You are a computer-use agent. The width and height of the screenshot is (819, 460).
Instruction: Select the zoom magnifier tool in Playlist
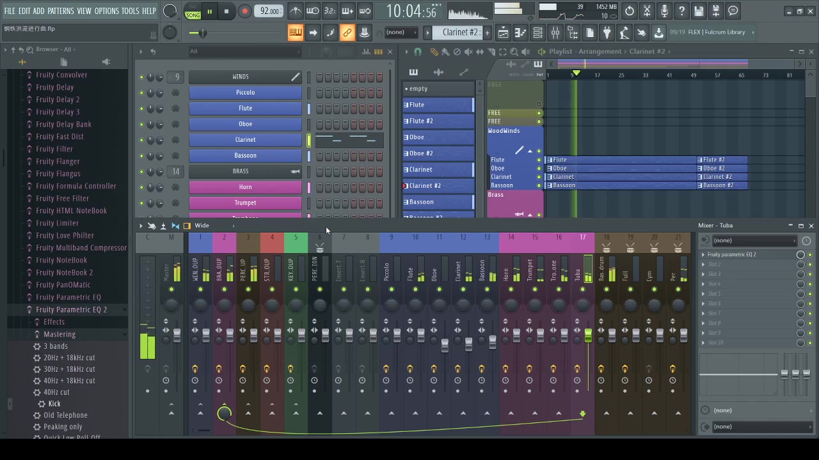pos(514,52)
